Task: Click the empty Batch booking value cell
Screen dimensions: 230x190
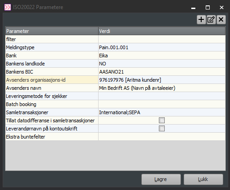Action: (x=162, y=104)
